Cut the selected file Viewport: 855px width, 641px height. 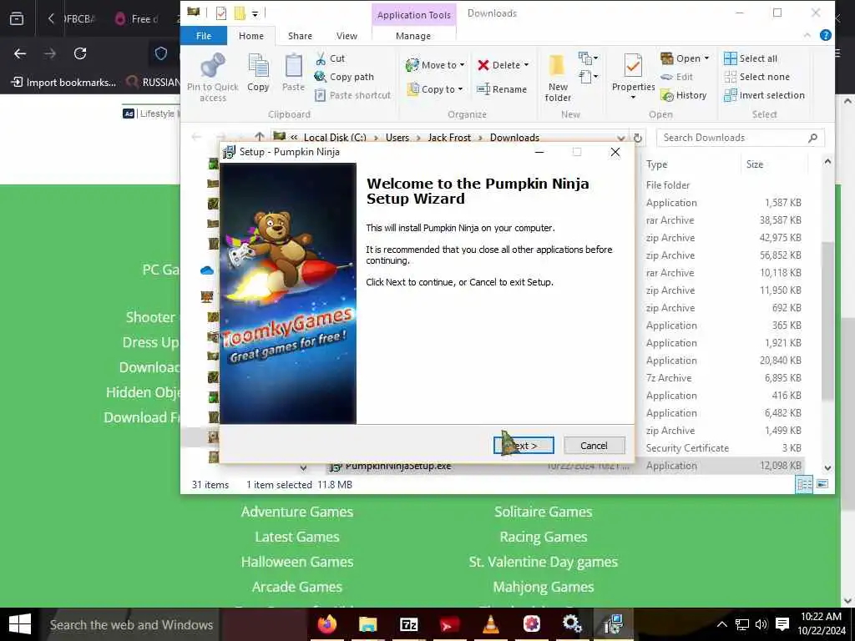click(x=331, y=58)
